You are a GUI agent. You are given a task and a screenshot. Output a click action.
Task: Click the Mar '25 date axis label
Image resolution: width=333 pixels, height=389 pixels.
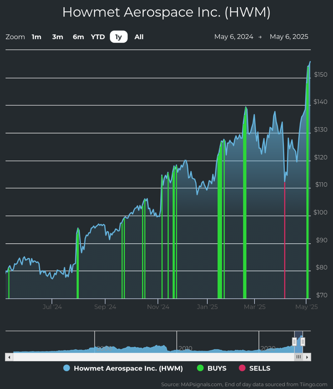(255, 307)
